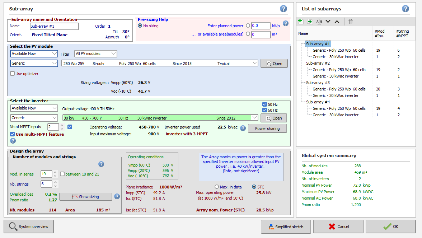
Task: Select Sub-array #2 in the subarray tree
Action: point(318,63)
